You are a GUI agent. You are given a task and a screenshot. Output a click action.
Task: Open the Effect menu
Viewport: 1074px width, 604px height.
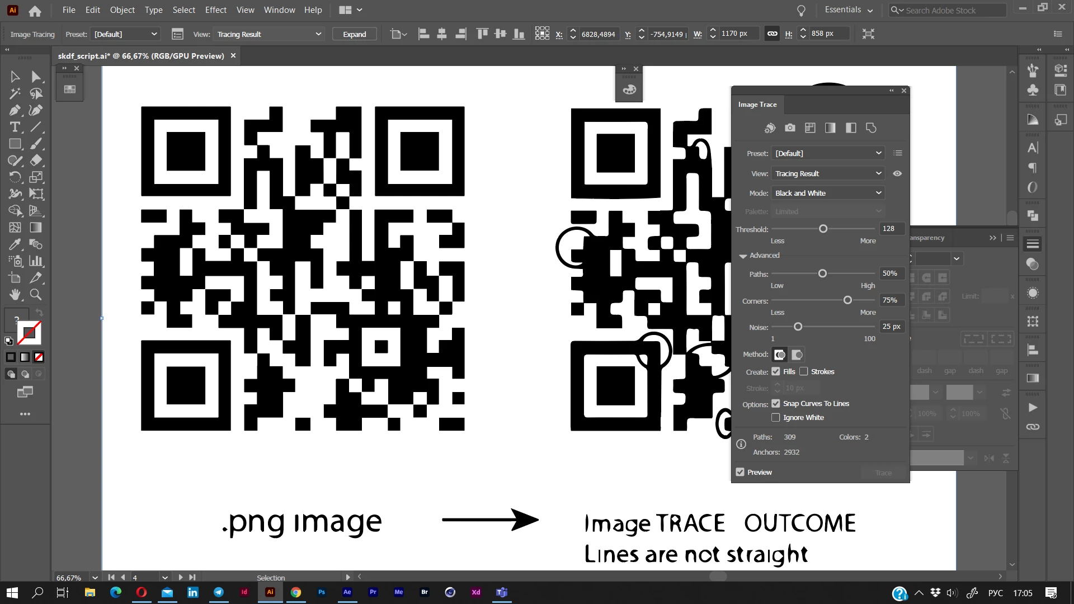(215, 10)
